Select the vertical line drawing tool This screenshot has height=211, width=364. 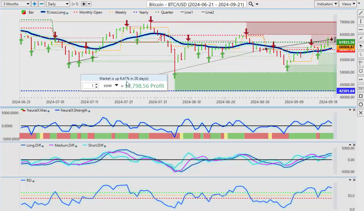pos(360,21)
